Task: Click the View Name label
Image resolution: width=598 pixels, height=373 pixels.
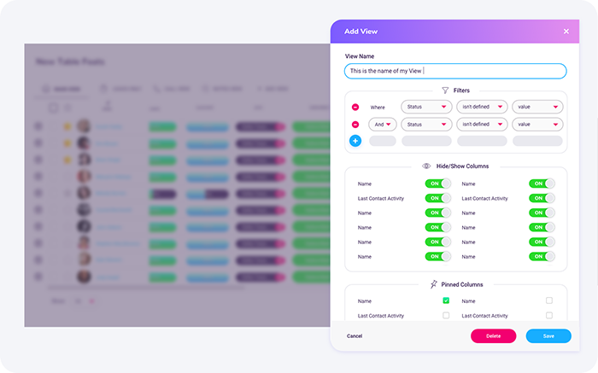Action: [x=360, y=56]
